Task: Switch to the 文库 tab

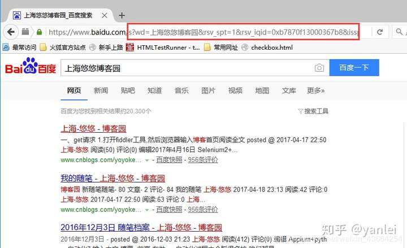Action: (289, 90)
